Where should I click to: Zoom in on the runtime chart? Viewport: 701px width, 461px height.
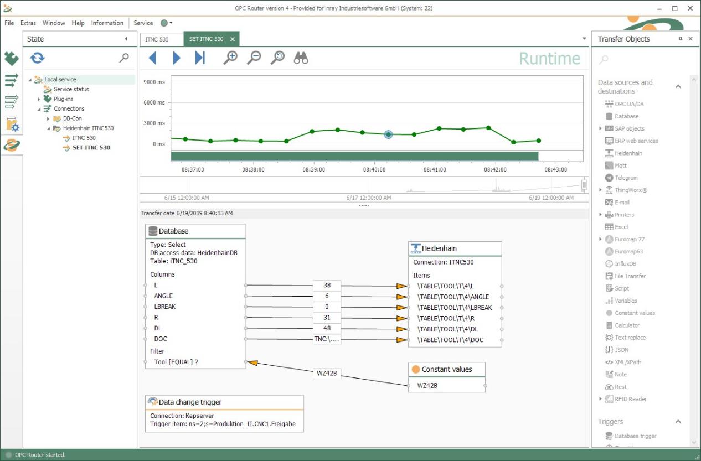pos(232,57)
